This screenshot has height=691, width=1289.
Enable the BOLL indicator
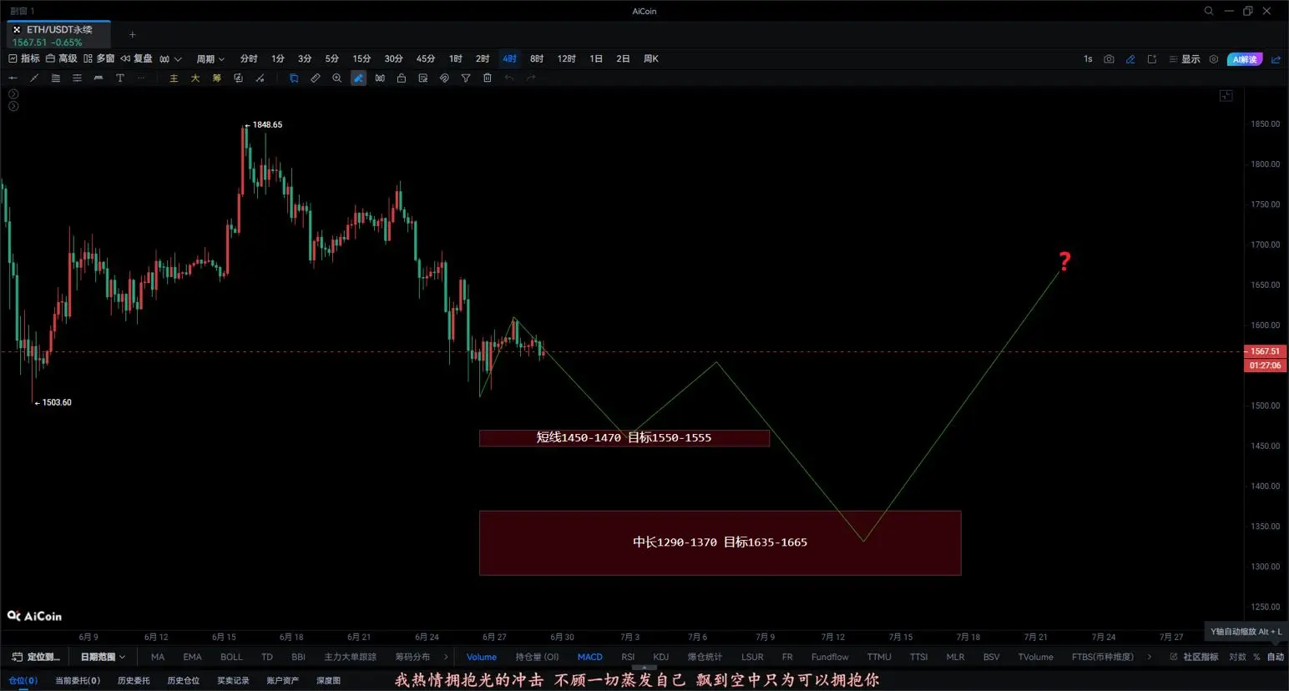tap(232, 658)
